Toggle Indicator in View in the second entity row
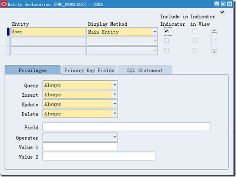This screenshot has width=236, height=177. point(195,41)
